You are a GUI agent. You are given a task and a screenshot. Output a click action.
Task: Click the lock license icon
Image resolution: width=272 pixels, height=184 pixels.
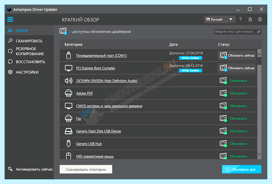(250, 19)
